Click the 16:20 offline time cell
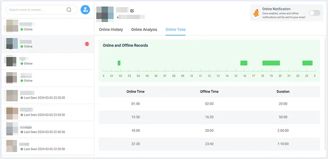 click(209, 117)
